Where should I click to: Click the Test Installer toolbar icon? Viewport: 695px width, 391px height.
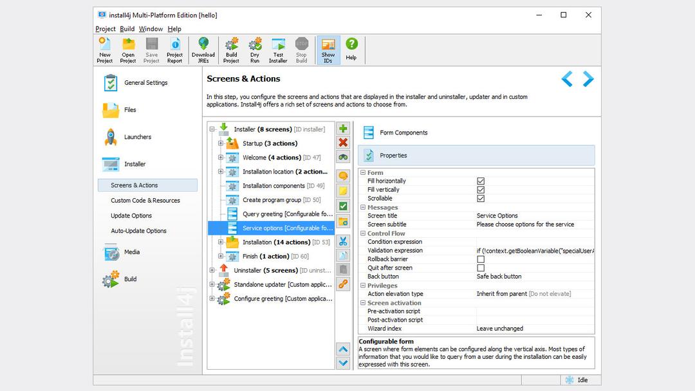[x=277, y=50]
